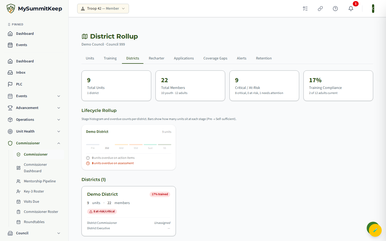Click the Unassigned District Commissioner value
386x241 pixels.
coord(162,223)
